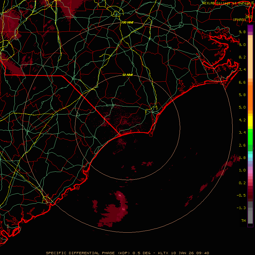The height and width of the screenshot is (255, 255).
Task: Click the -1.3 legend value
Action: tap(241, 208)
